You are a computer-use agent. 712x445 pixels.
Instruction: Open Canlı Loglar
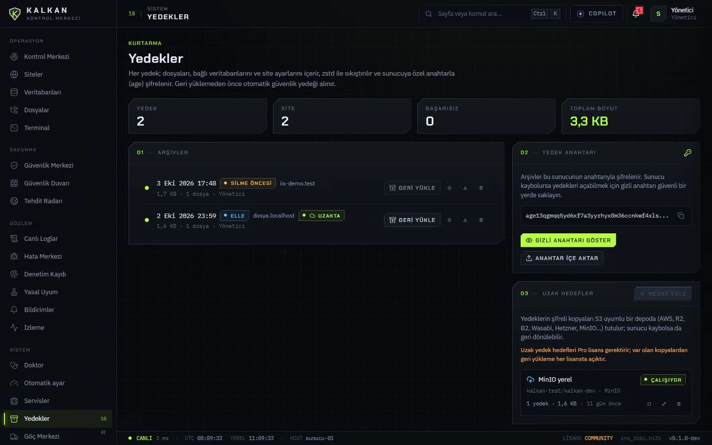tap(58, 238)
